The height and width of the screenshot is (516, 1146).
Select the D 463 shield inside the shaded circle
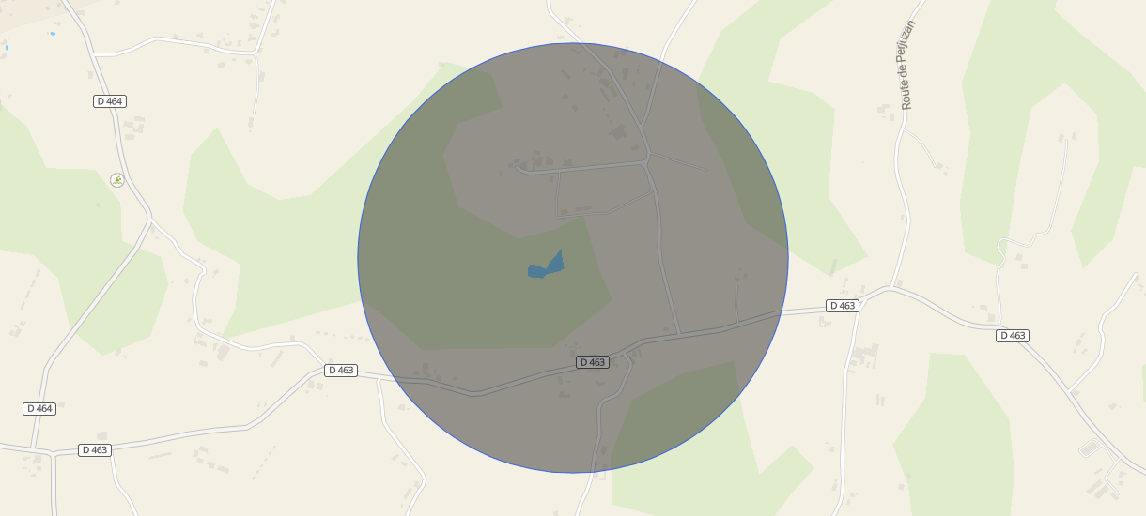(x=593, y=362)
